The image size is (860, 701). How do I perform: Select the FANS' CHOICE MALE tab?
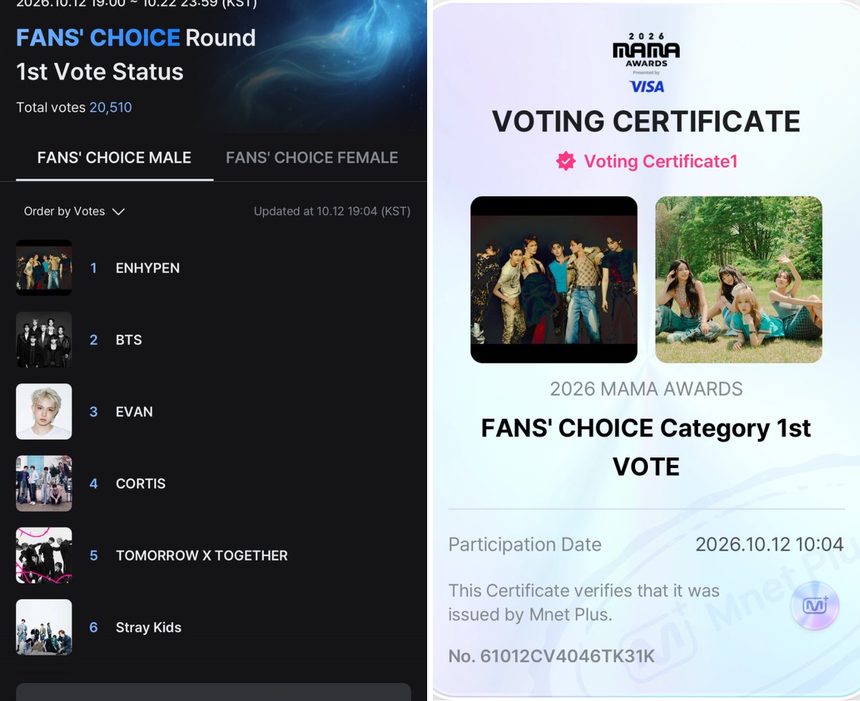114,158
